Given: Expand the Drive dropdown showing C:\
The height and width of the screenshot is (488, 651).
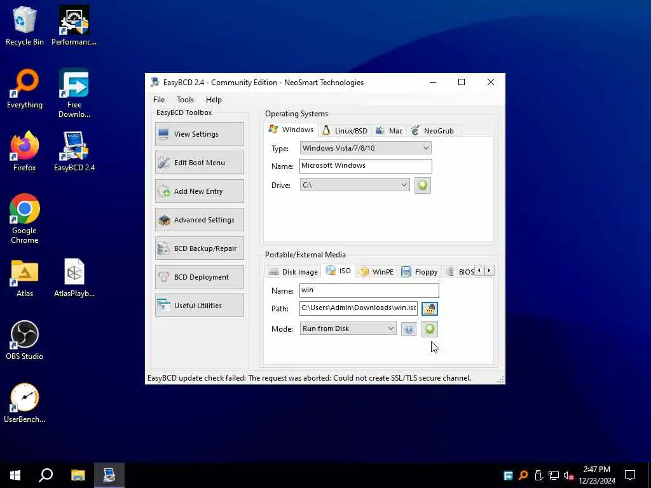Looking at the screenshot, I should tap(355, 185).
